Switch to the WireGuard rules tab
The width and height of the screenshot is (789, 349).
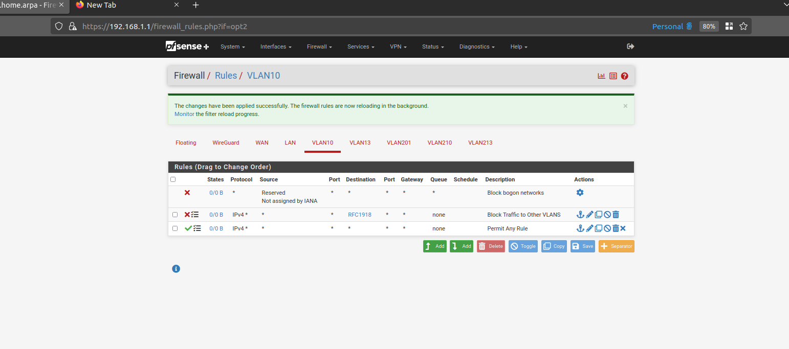[x=226, y=143]
